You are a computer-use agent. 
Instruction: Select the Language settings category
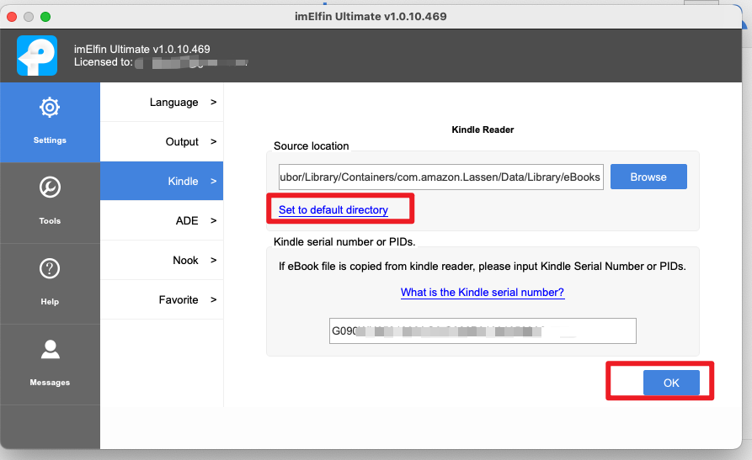click(162, 102)
